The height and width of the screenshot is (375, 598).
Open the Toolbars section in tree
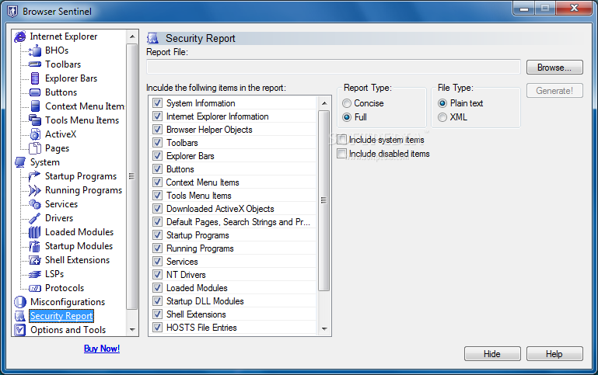click(63, 64)
